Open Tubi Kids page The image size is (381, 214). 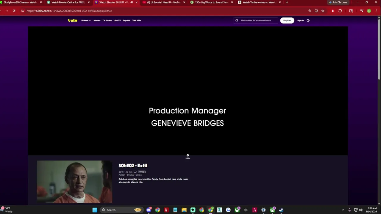[x=136, y=20]
